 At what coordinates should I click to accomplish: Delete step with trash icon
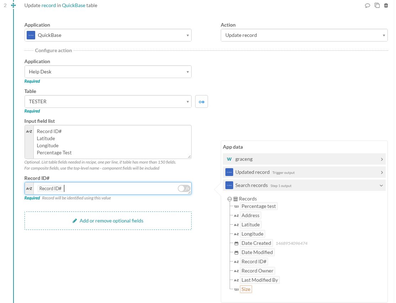tap(386, 5)
